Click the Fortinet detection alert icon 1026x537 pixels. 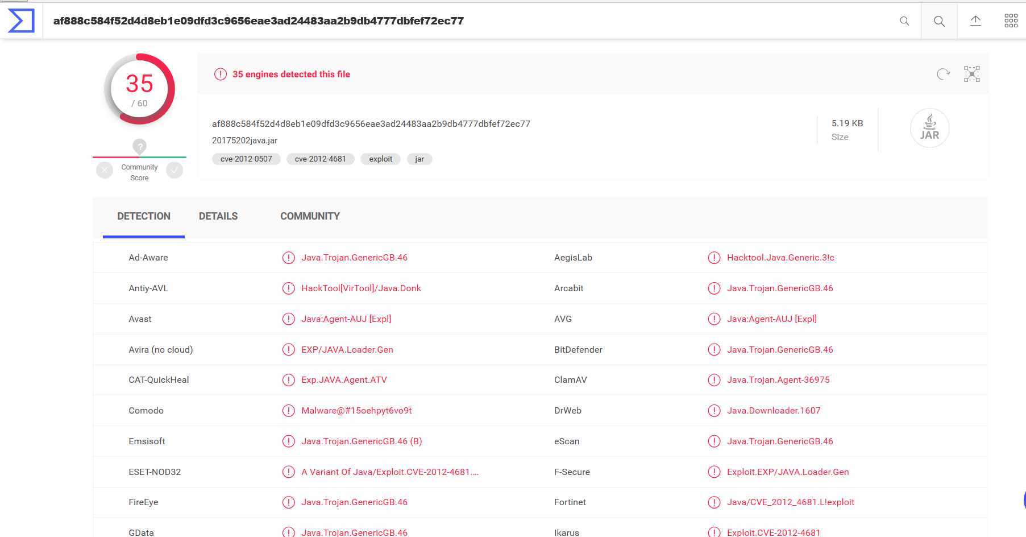tap(714, 502)
